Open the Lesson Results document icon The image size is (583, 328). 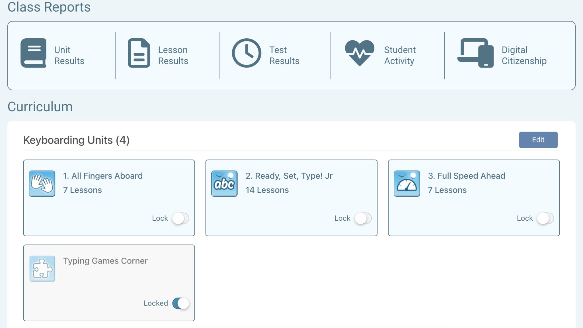pos(139,53)
